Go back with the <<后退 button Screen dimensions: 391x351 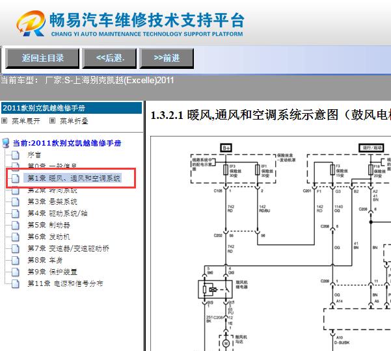pyautogui.click(x=109, y=58)
